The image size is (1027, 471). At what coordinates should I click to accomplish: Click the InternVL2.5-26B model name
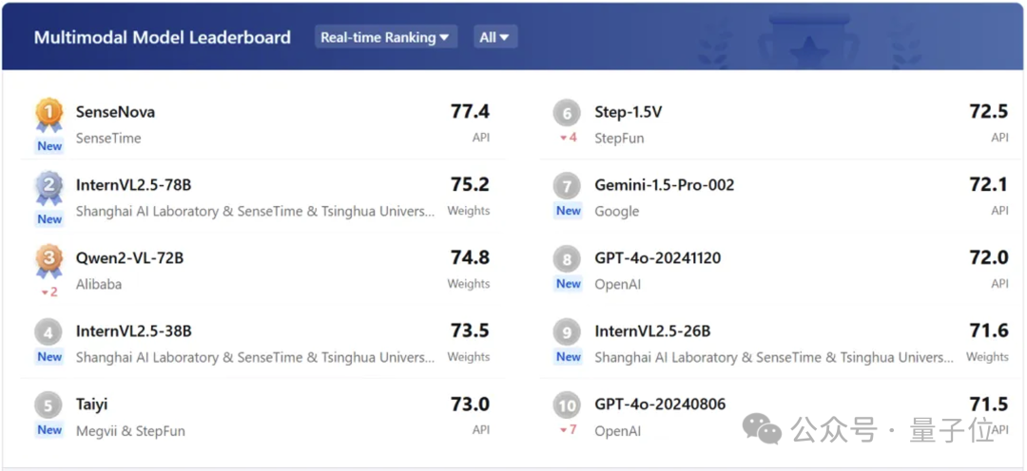652,331
